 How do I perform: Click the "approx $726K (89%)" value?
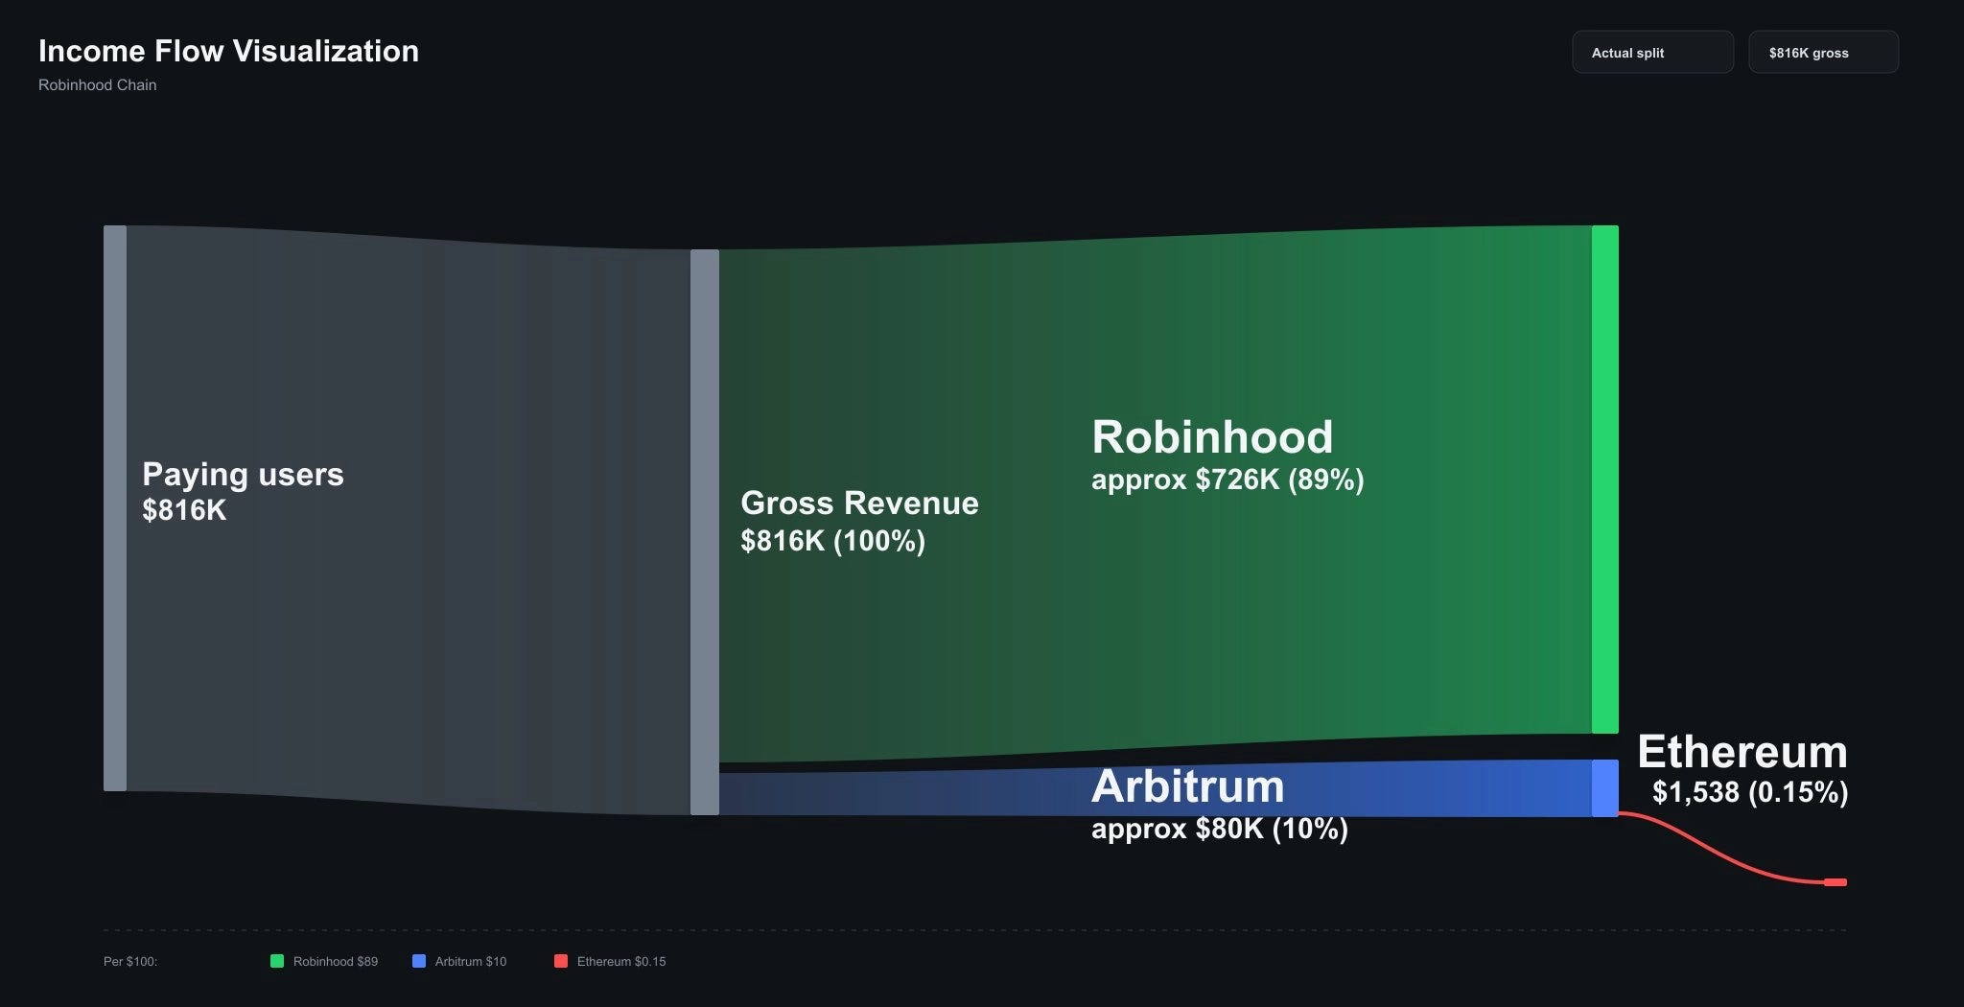[1227, 480]
